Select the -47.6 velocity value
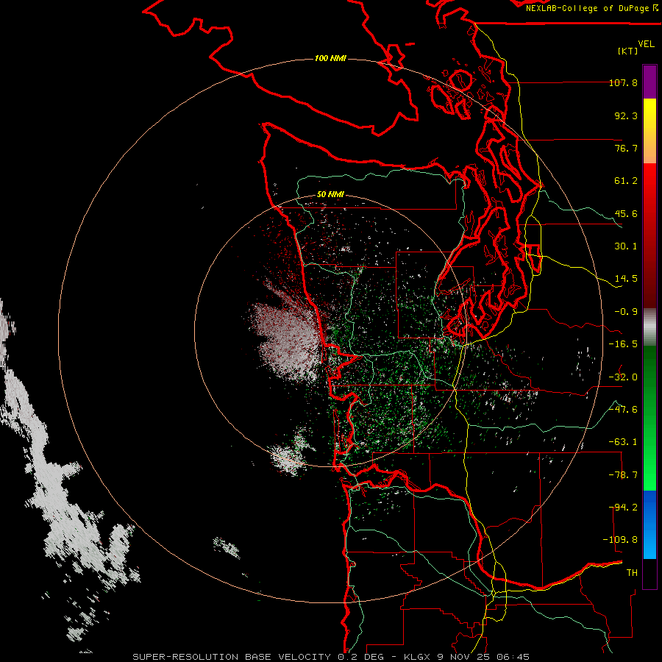The width and height of the screenshot is (662, 662). (x=623, y=410)
